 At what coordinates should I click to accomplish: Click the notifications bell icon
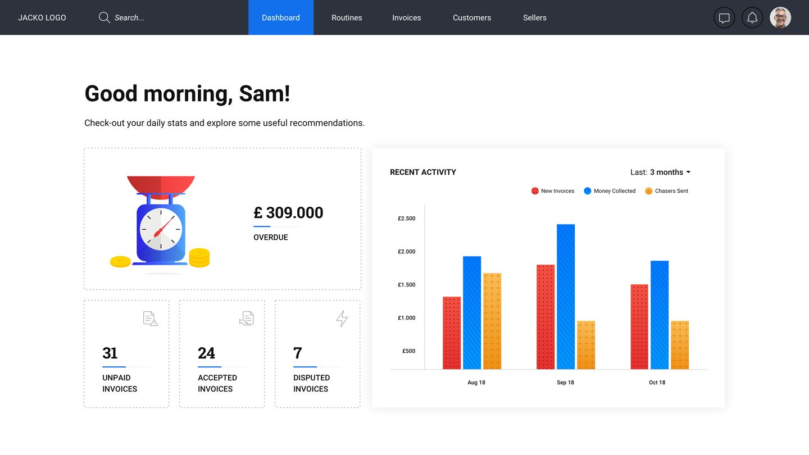coord(752,18)
